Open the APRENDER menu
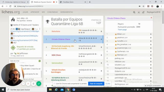Viewport: 164px width, 92px height. click(x=35, y=12)
